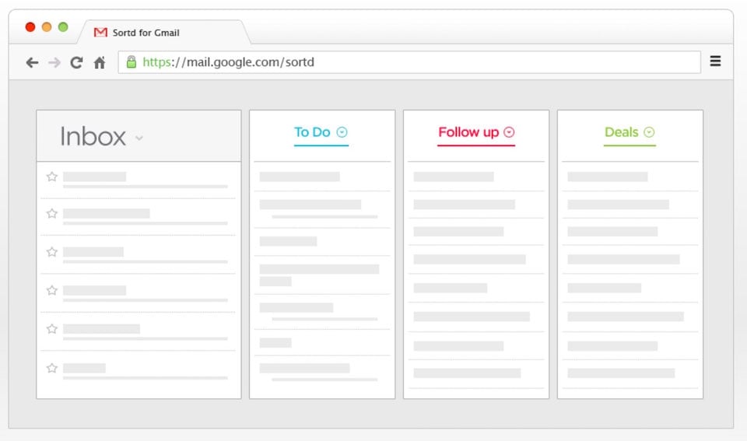Click the To Do column title
This screenshot has width=747, height=441.
(x=312, y=132)
